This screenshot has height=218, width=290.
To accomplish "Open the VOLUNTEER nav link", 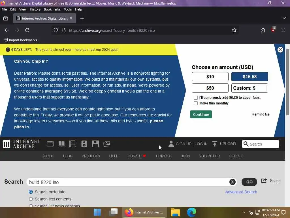I will pos(210,156).
